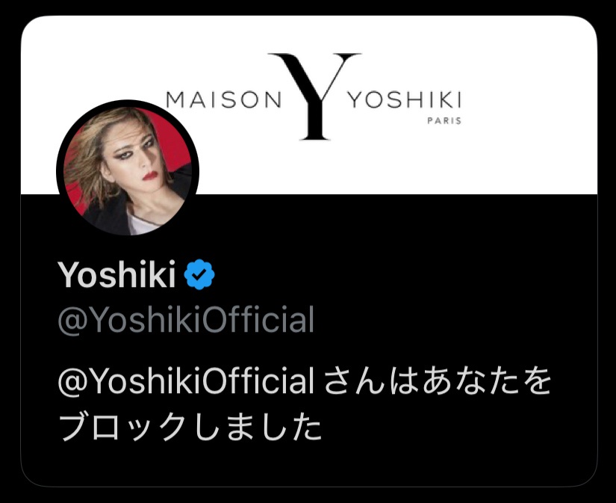Tap the @YoshikiOfficial mention in blocked message

tap(186, 381)
